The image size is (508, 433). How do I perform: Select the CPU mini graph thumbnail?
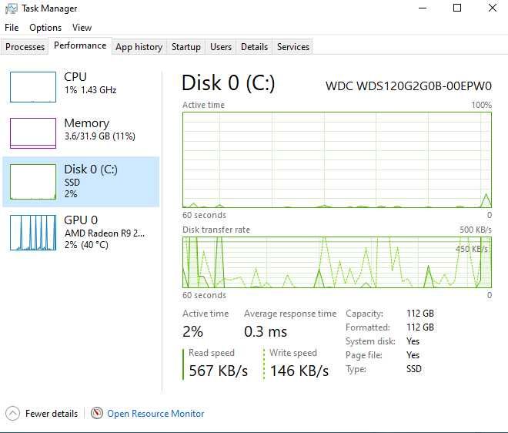click(x=32, y=87)
